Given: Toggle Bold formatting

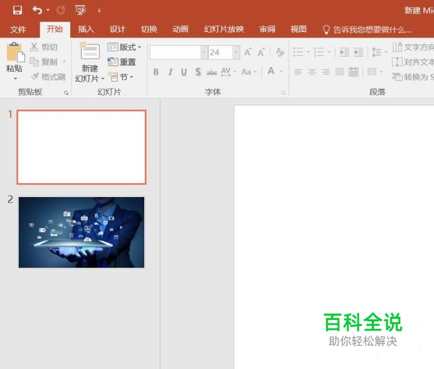Looking at the screenshot, I should (x=156, y=72).
